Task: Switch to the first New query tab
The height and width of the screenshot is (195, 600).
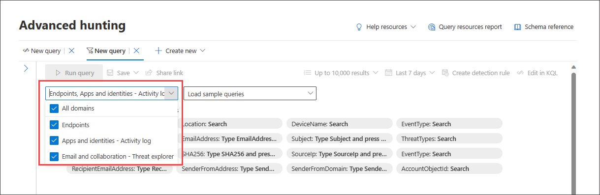Action: (x=42, y=51)
